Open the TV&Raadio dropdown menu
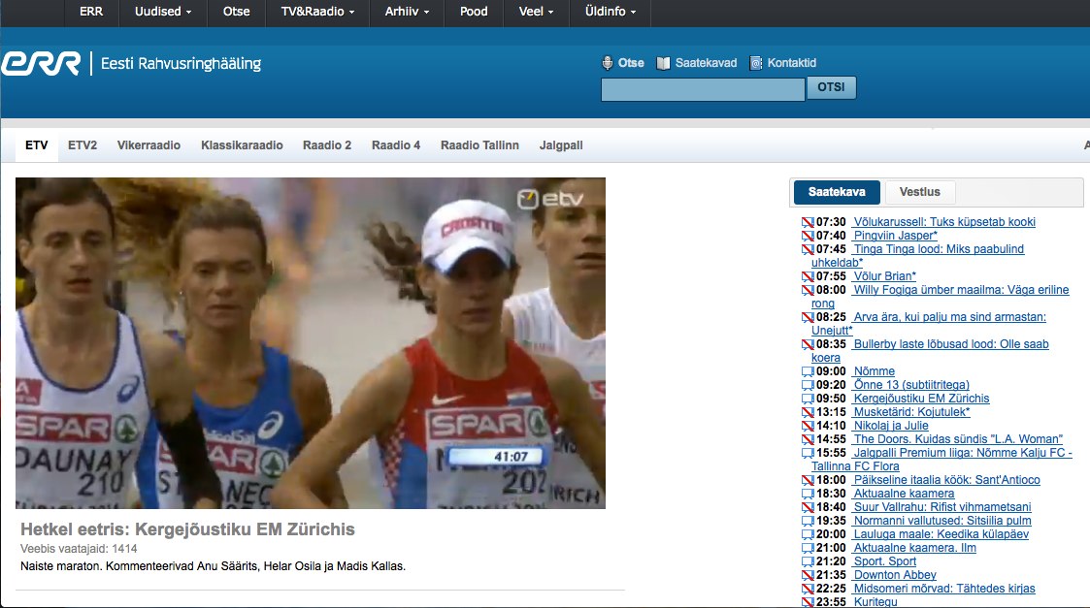1090x608 pixels. (317, 12)
